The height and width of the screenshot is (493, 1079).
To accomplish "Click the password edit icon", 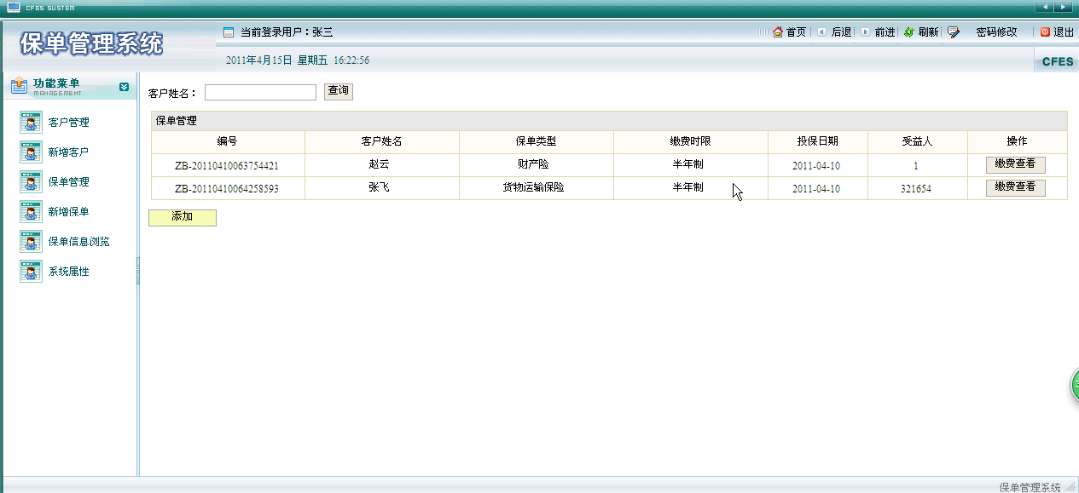I will [954, 32].
